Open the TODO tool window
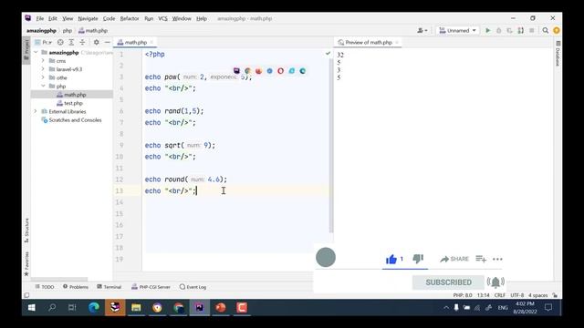This screenshot has height=328, width=584. point(45,287)
